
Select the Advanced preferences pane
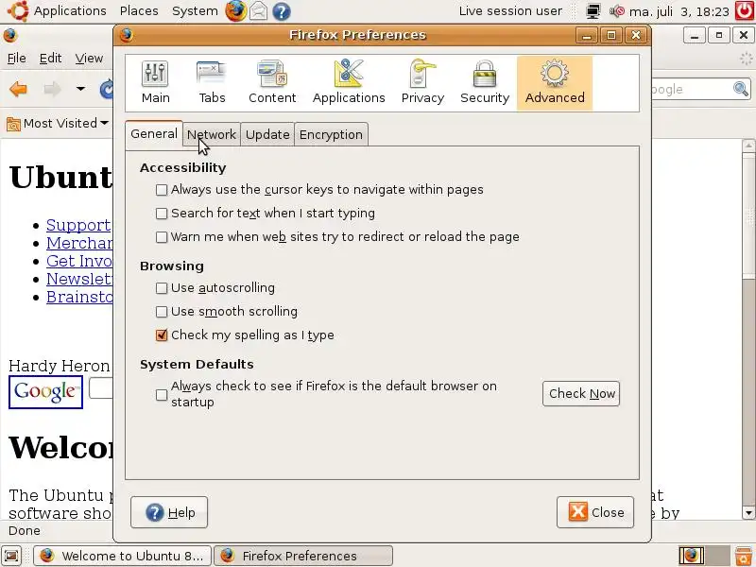tap(555, 83)
